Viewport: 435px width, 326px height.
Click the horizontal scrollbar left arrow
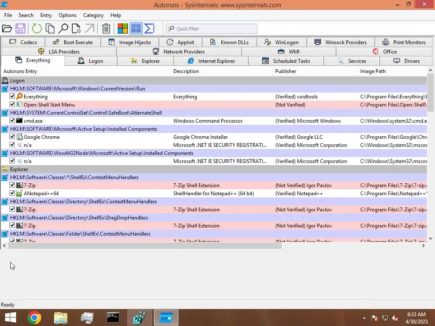point(4,245)
